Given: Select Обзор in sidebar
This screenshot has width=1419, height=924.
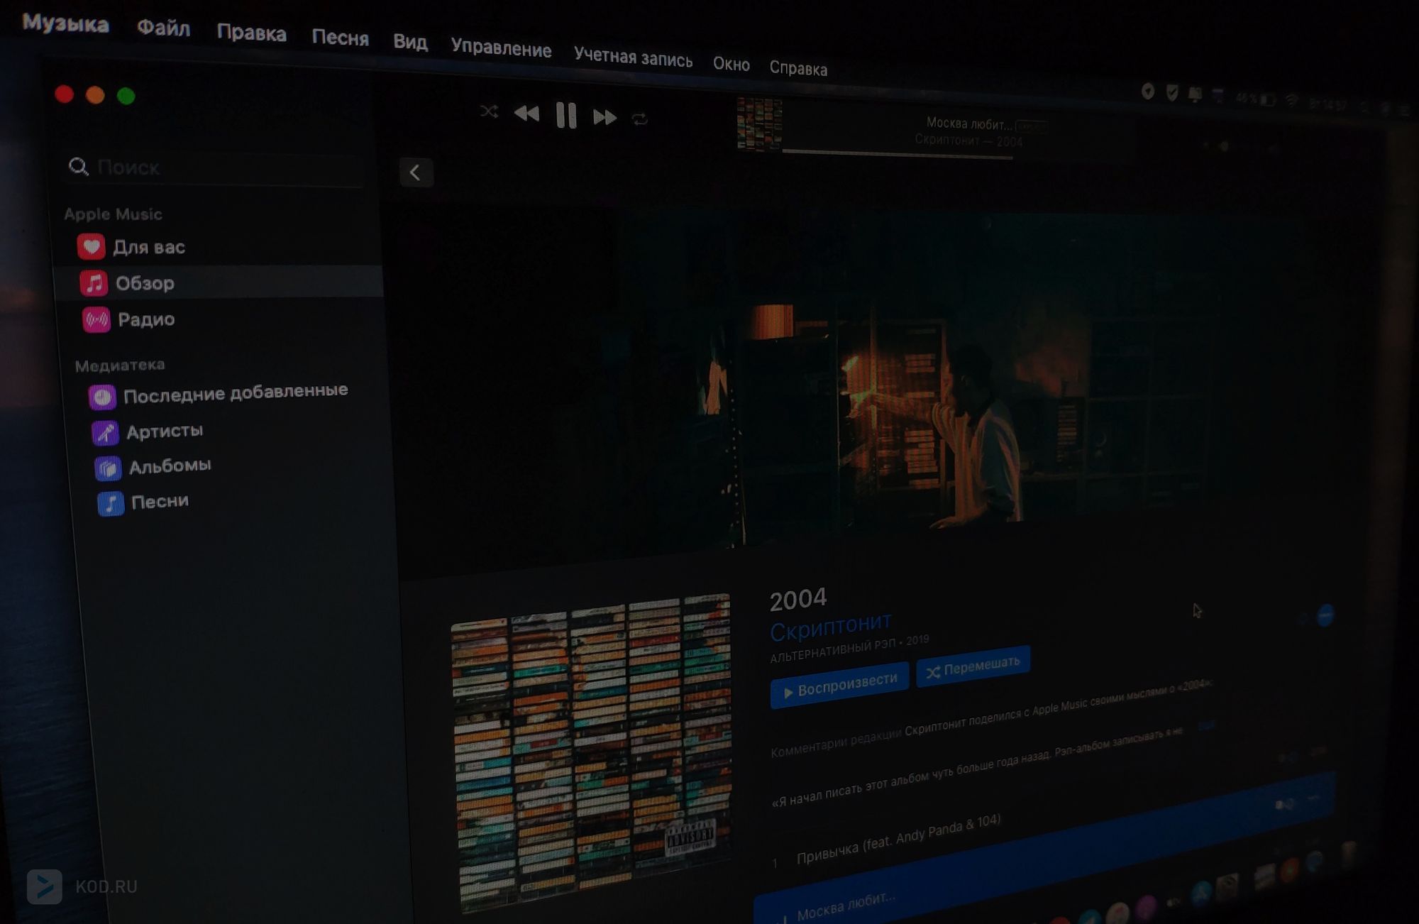Looking at the screenshot, I should click(220, 282).
